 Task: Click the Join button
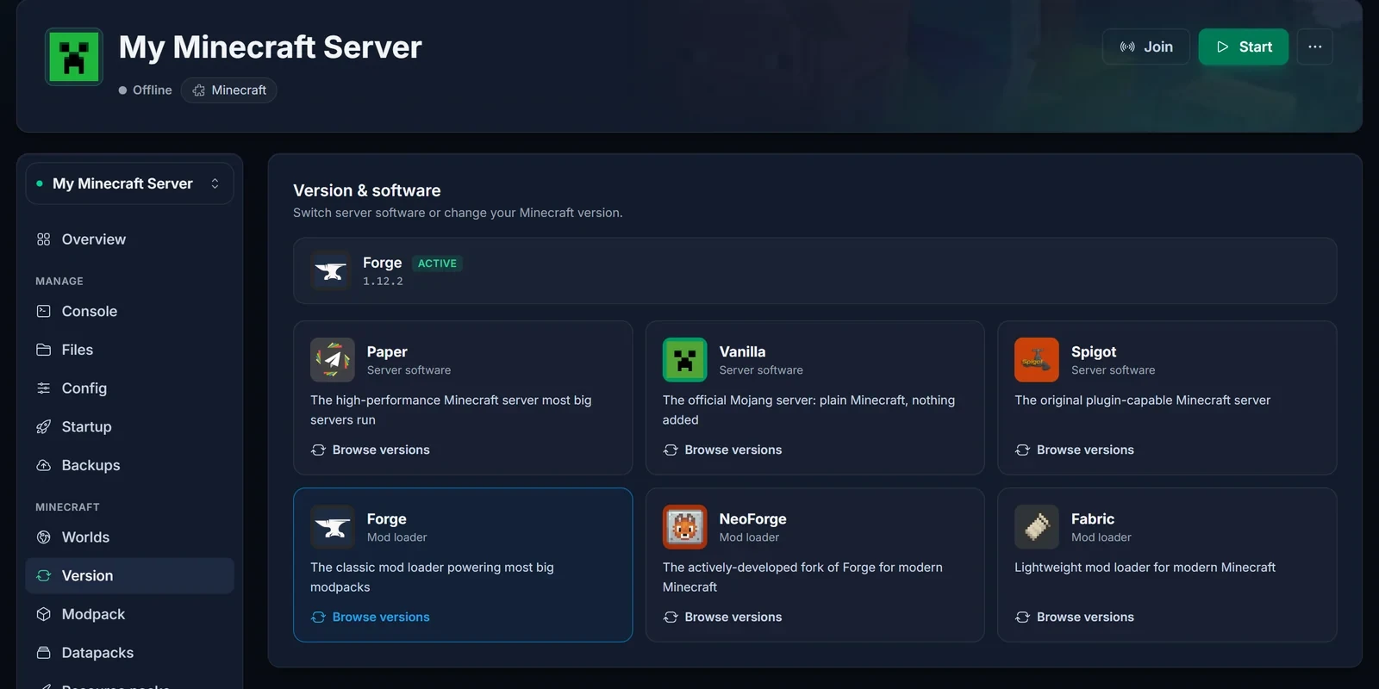click(x=1146, y=47)
